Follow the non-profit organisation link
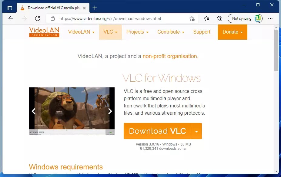 pos(170,56)
